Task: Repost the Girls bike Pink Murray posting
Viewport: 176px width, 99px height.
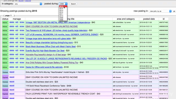Action: tap(12, 72)
